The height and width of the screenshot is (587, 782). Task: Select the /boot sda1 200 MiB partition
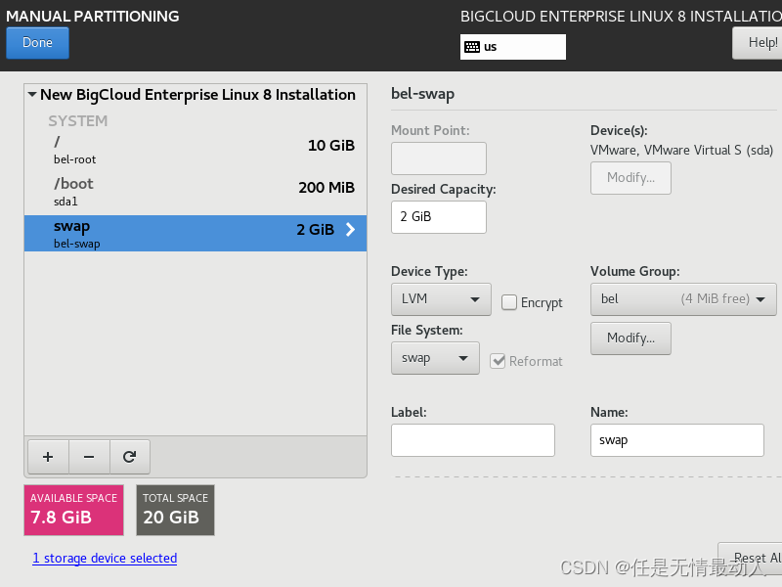click(195, 192)
